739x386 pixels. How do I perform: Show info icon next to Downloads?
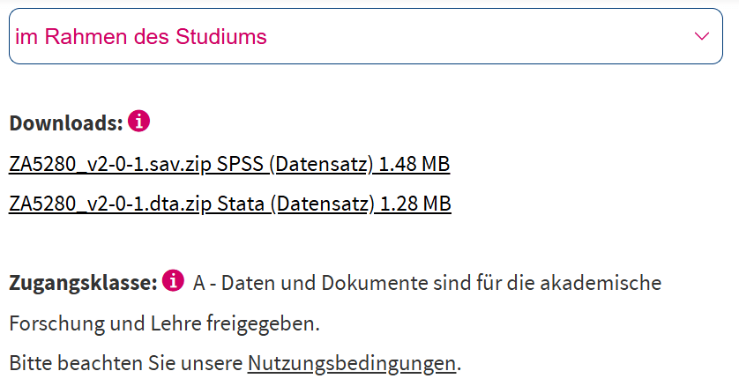coord(138,121)
